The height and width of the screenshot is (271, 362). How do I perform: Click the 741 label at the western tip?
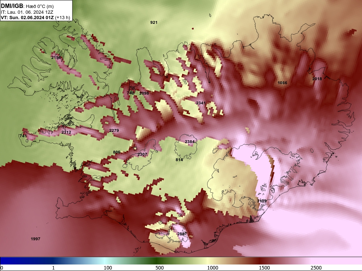[23, 136]
